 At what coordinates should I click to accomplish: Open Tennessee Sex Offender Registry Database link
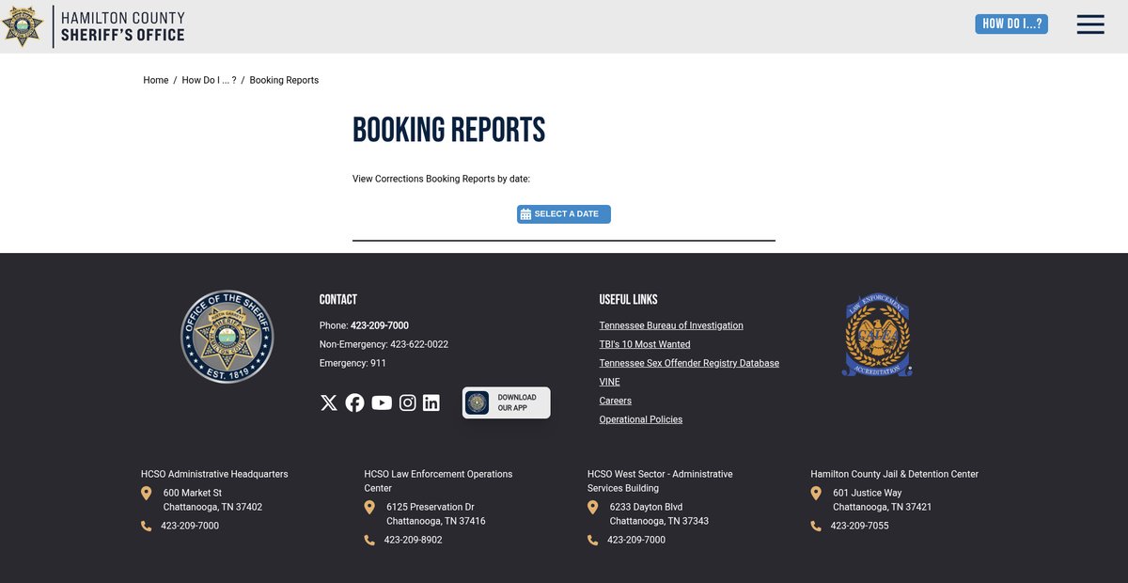tap(689, 363)
